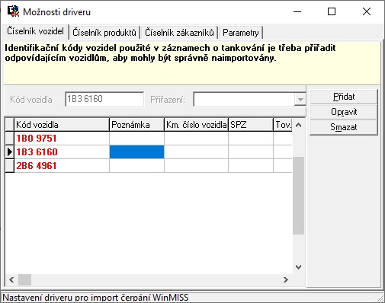Switch to the Parametry tab
The height and width of the screenshot is (303, 385).
point(240,33)
